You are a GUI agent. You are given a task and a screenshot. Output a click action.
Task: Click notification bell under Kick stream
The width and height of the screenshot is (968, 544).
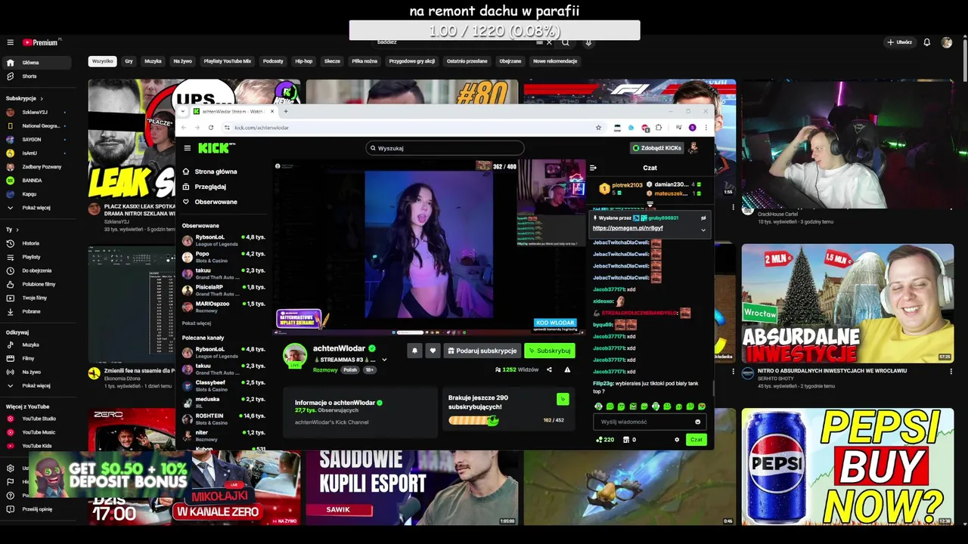[414, 351]
